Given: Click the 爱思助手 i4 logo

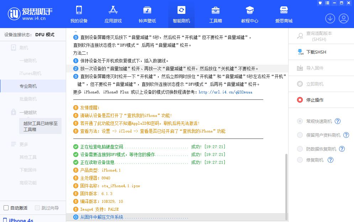Looking at the screenshot, I should click(x=30, y=14).
